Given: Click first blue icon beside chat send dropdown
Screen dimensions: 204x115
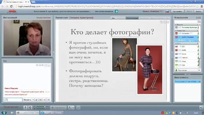Looking at the screenshot, I should pos(37,100).
